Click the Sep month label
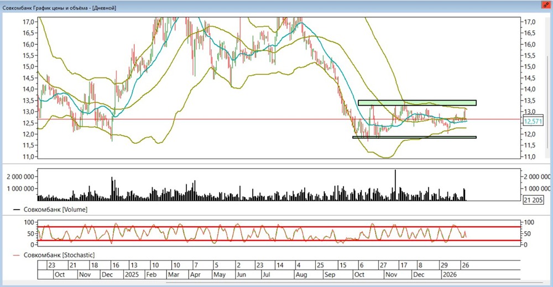This screenshot has width=553, height=287. [x=330, y=274]
